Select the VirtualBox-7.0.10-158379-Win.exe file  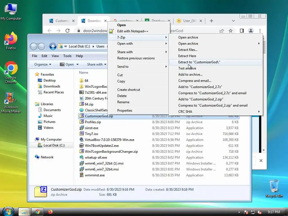[109, 139]
